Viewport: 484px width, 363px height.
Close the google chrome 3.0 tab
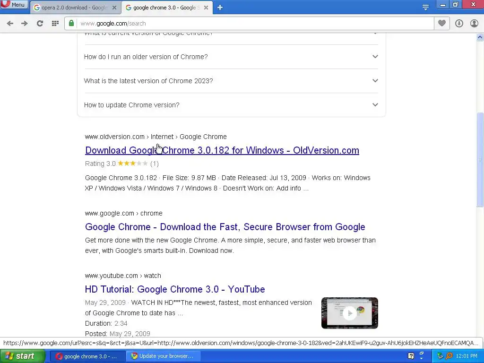click(x=206, y=8)
